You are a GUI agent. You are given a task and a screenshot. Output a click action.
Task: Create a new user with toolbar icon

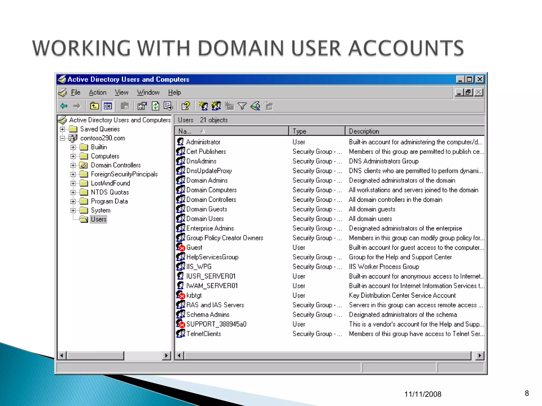tap(203, 106)
